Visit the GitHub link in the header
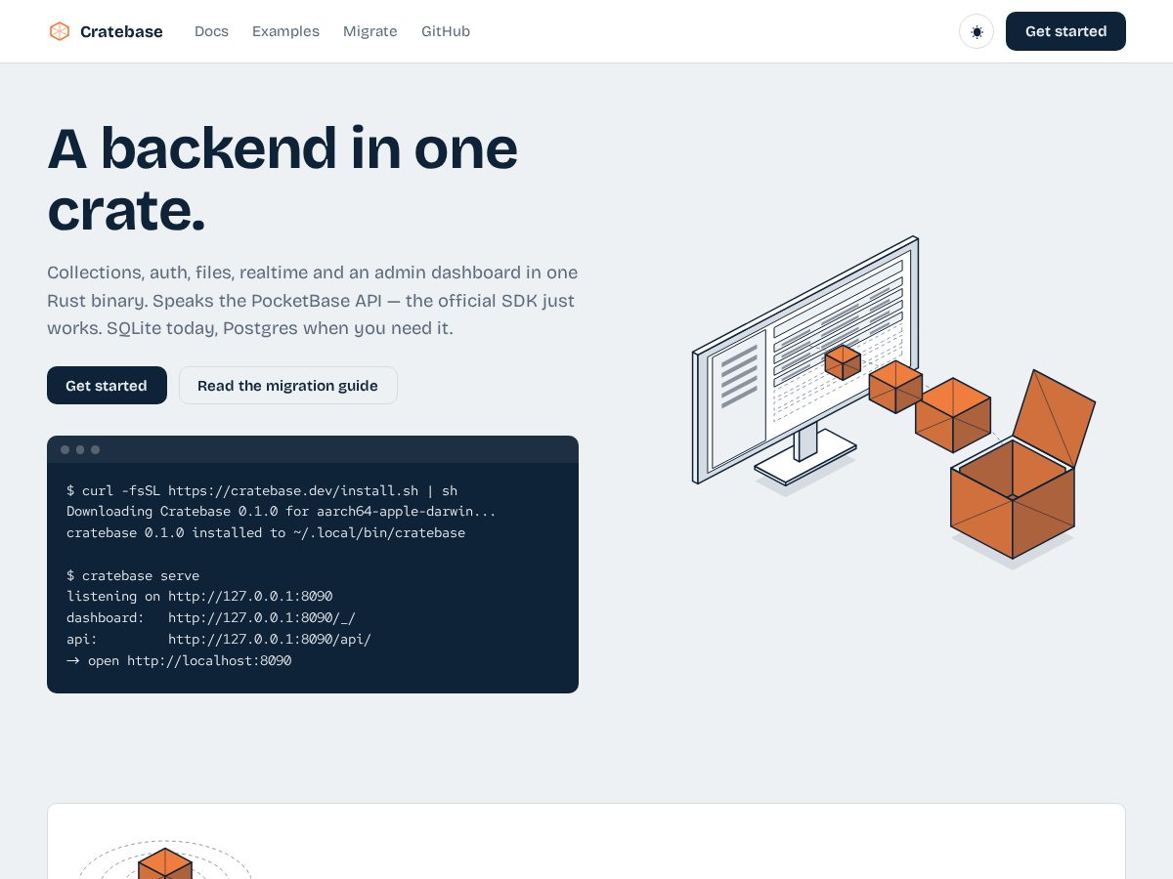This screenshot has width=1173, height=879. tap(446, 31)
